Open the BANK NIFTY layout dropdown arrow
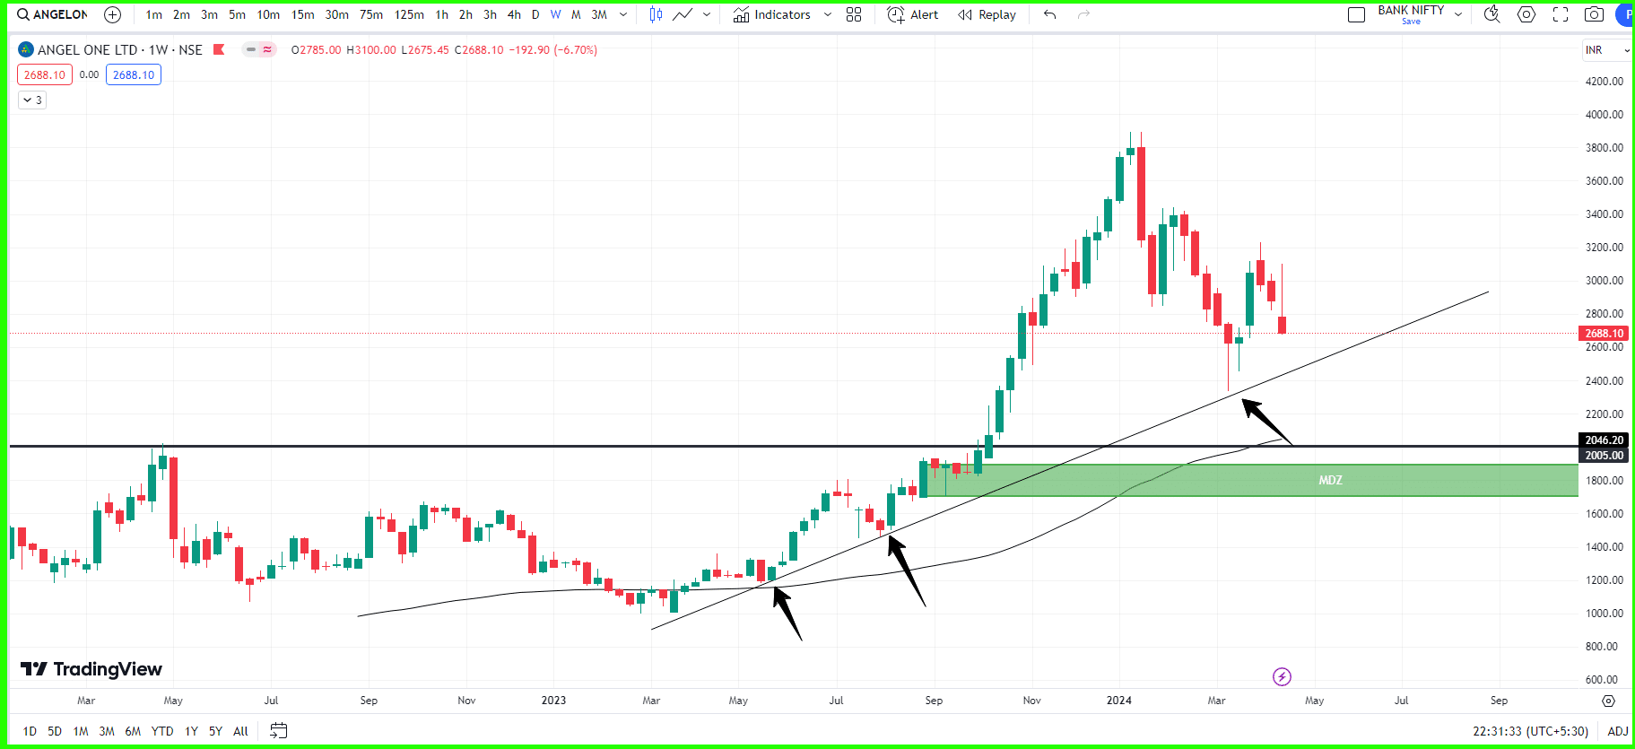The image size is (1635, 749). 1458,14
